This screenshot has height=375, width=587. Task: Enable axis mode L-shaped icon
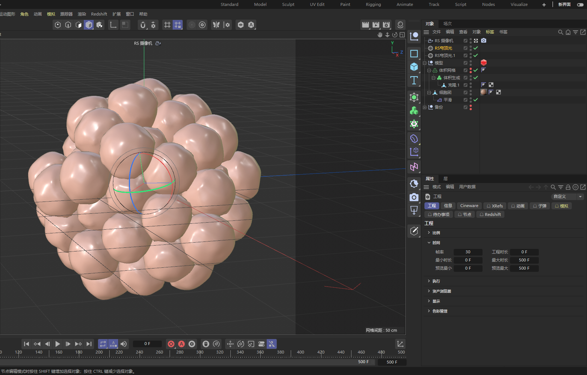tap(113, 25)
